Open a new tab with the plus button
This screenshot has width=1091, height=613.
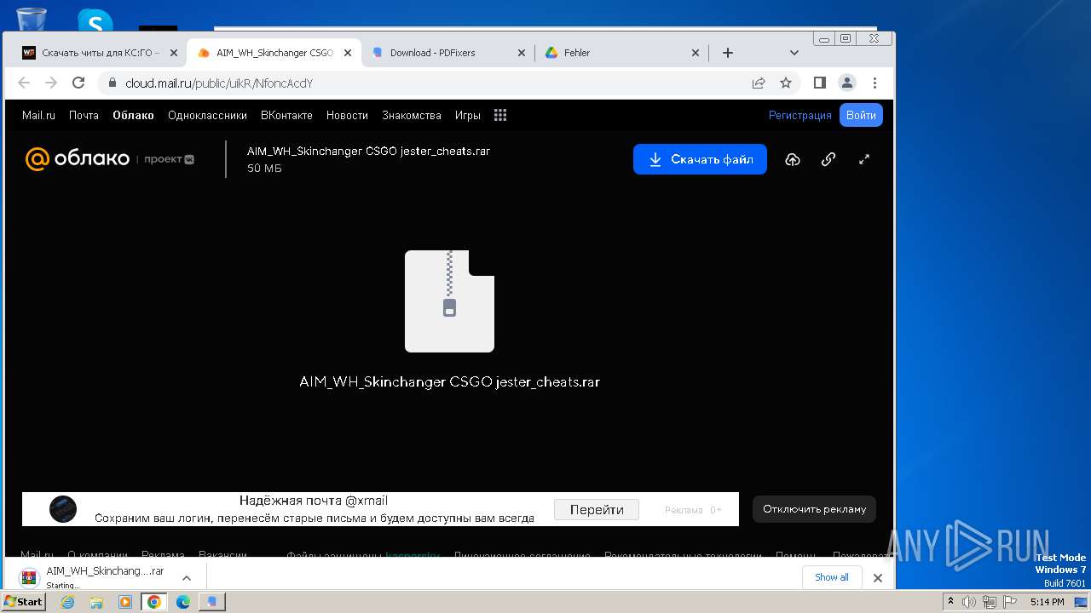pyautogui.click(x=727, y=53)
